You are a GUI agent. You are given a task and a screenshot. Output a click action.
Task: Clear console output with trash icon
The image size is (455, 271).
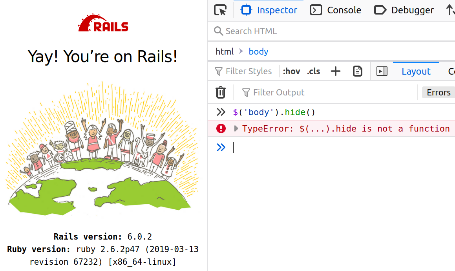[221, 92]
